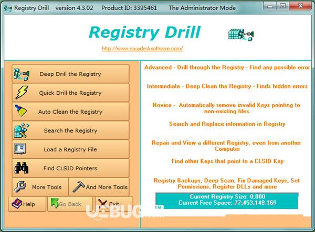
Task: Click the Search the Registry cube icon
Action: pyautogui.click(x=22, y=130)
